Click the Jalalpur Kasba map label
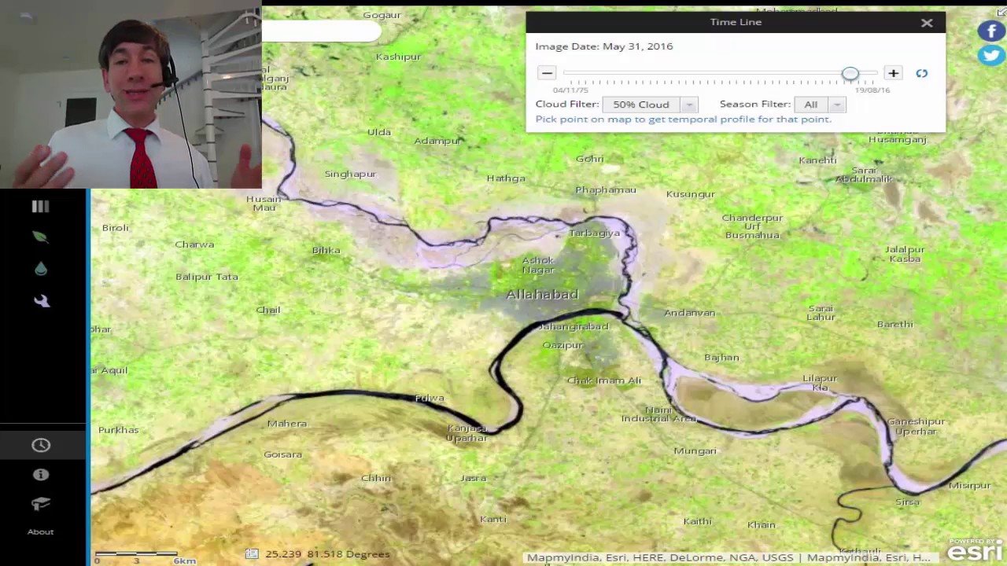Image resolution: width=1007 pixels, height=566 pixels. (905, 254)
